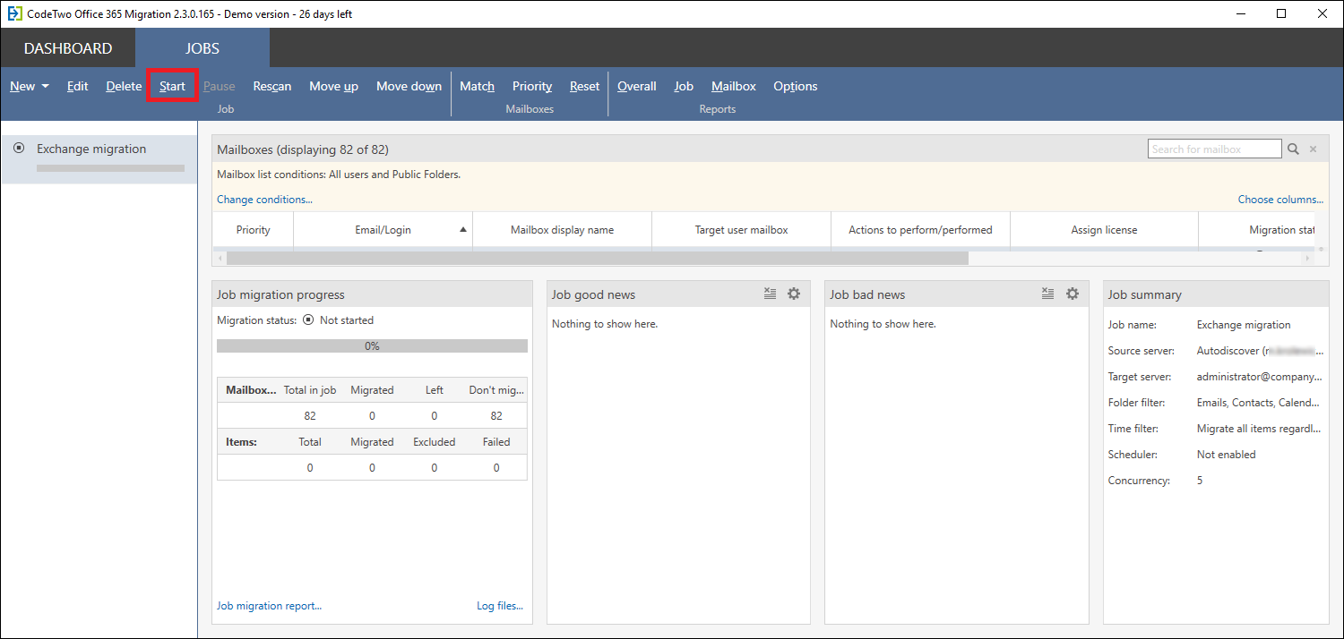The image size is (1344, 639).
Task: Click the clear-list icon in Job good news panel
Action: point(770,293)
